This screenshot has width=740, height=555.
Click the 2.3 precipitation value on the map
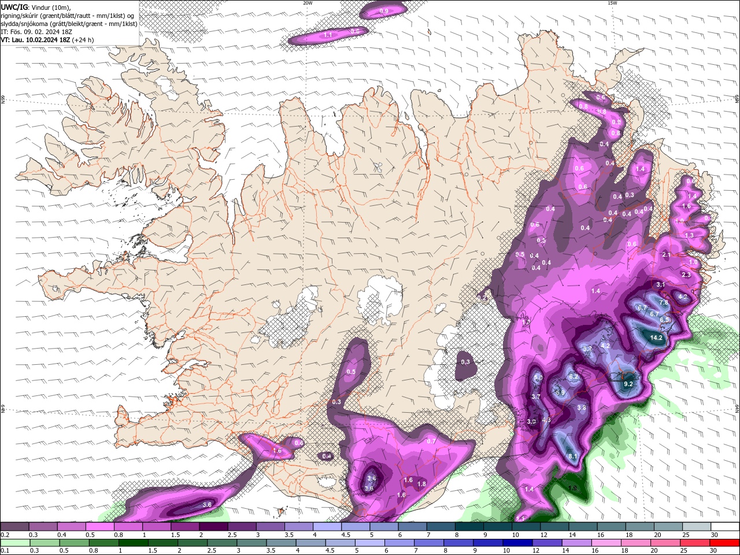(x=686, y=275)
